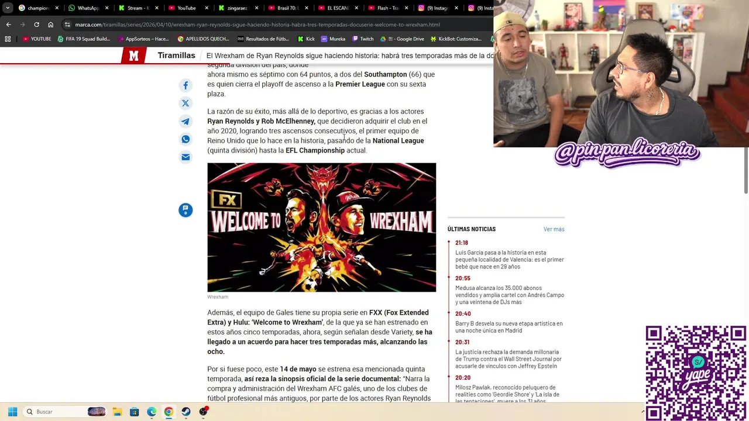Open Luis García Valencia news item

[x=510, y=260]
